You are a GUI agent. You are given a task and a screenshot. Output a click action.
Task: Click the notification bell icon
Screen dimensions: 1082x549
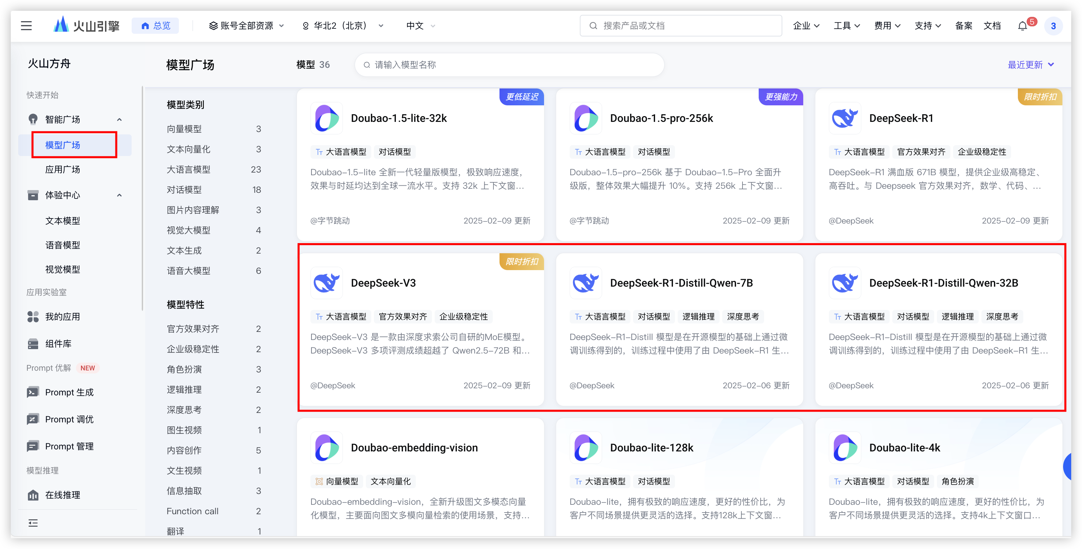1022,26
